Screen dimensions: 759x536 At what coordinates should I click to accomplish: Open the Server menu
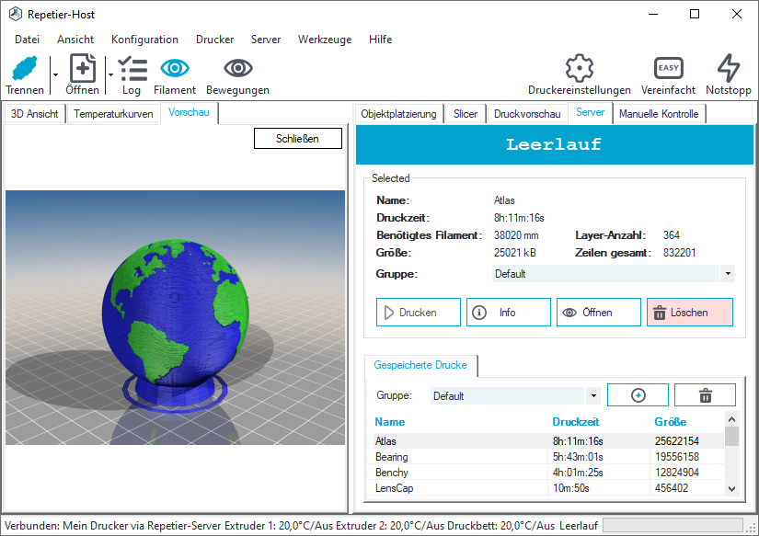[x=266, y=40]
